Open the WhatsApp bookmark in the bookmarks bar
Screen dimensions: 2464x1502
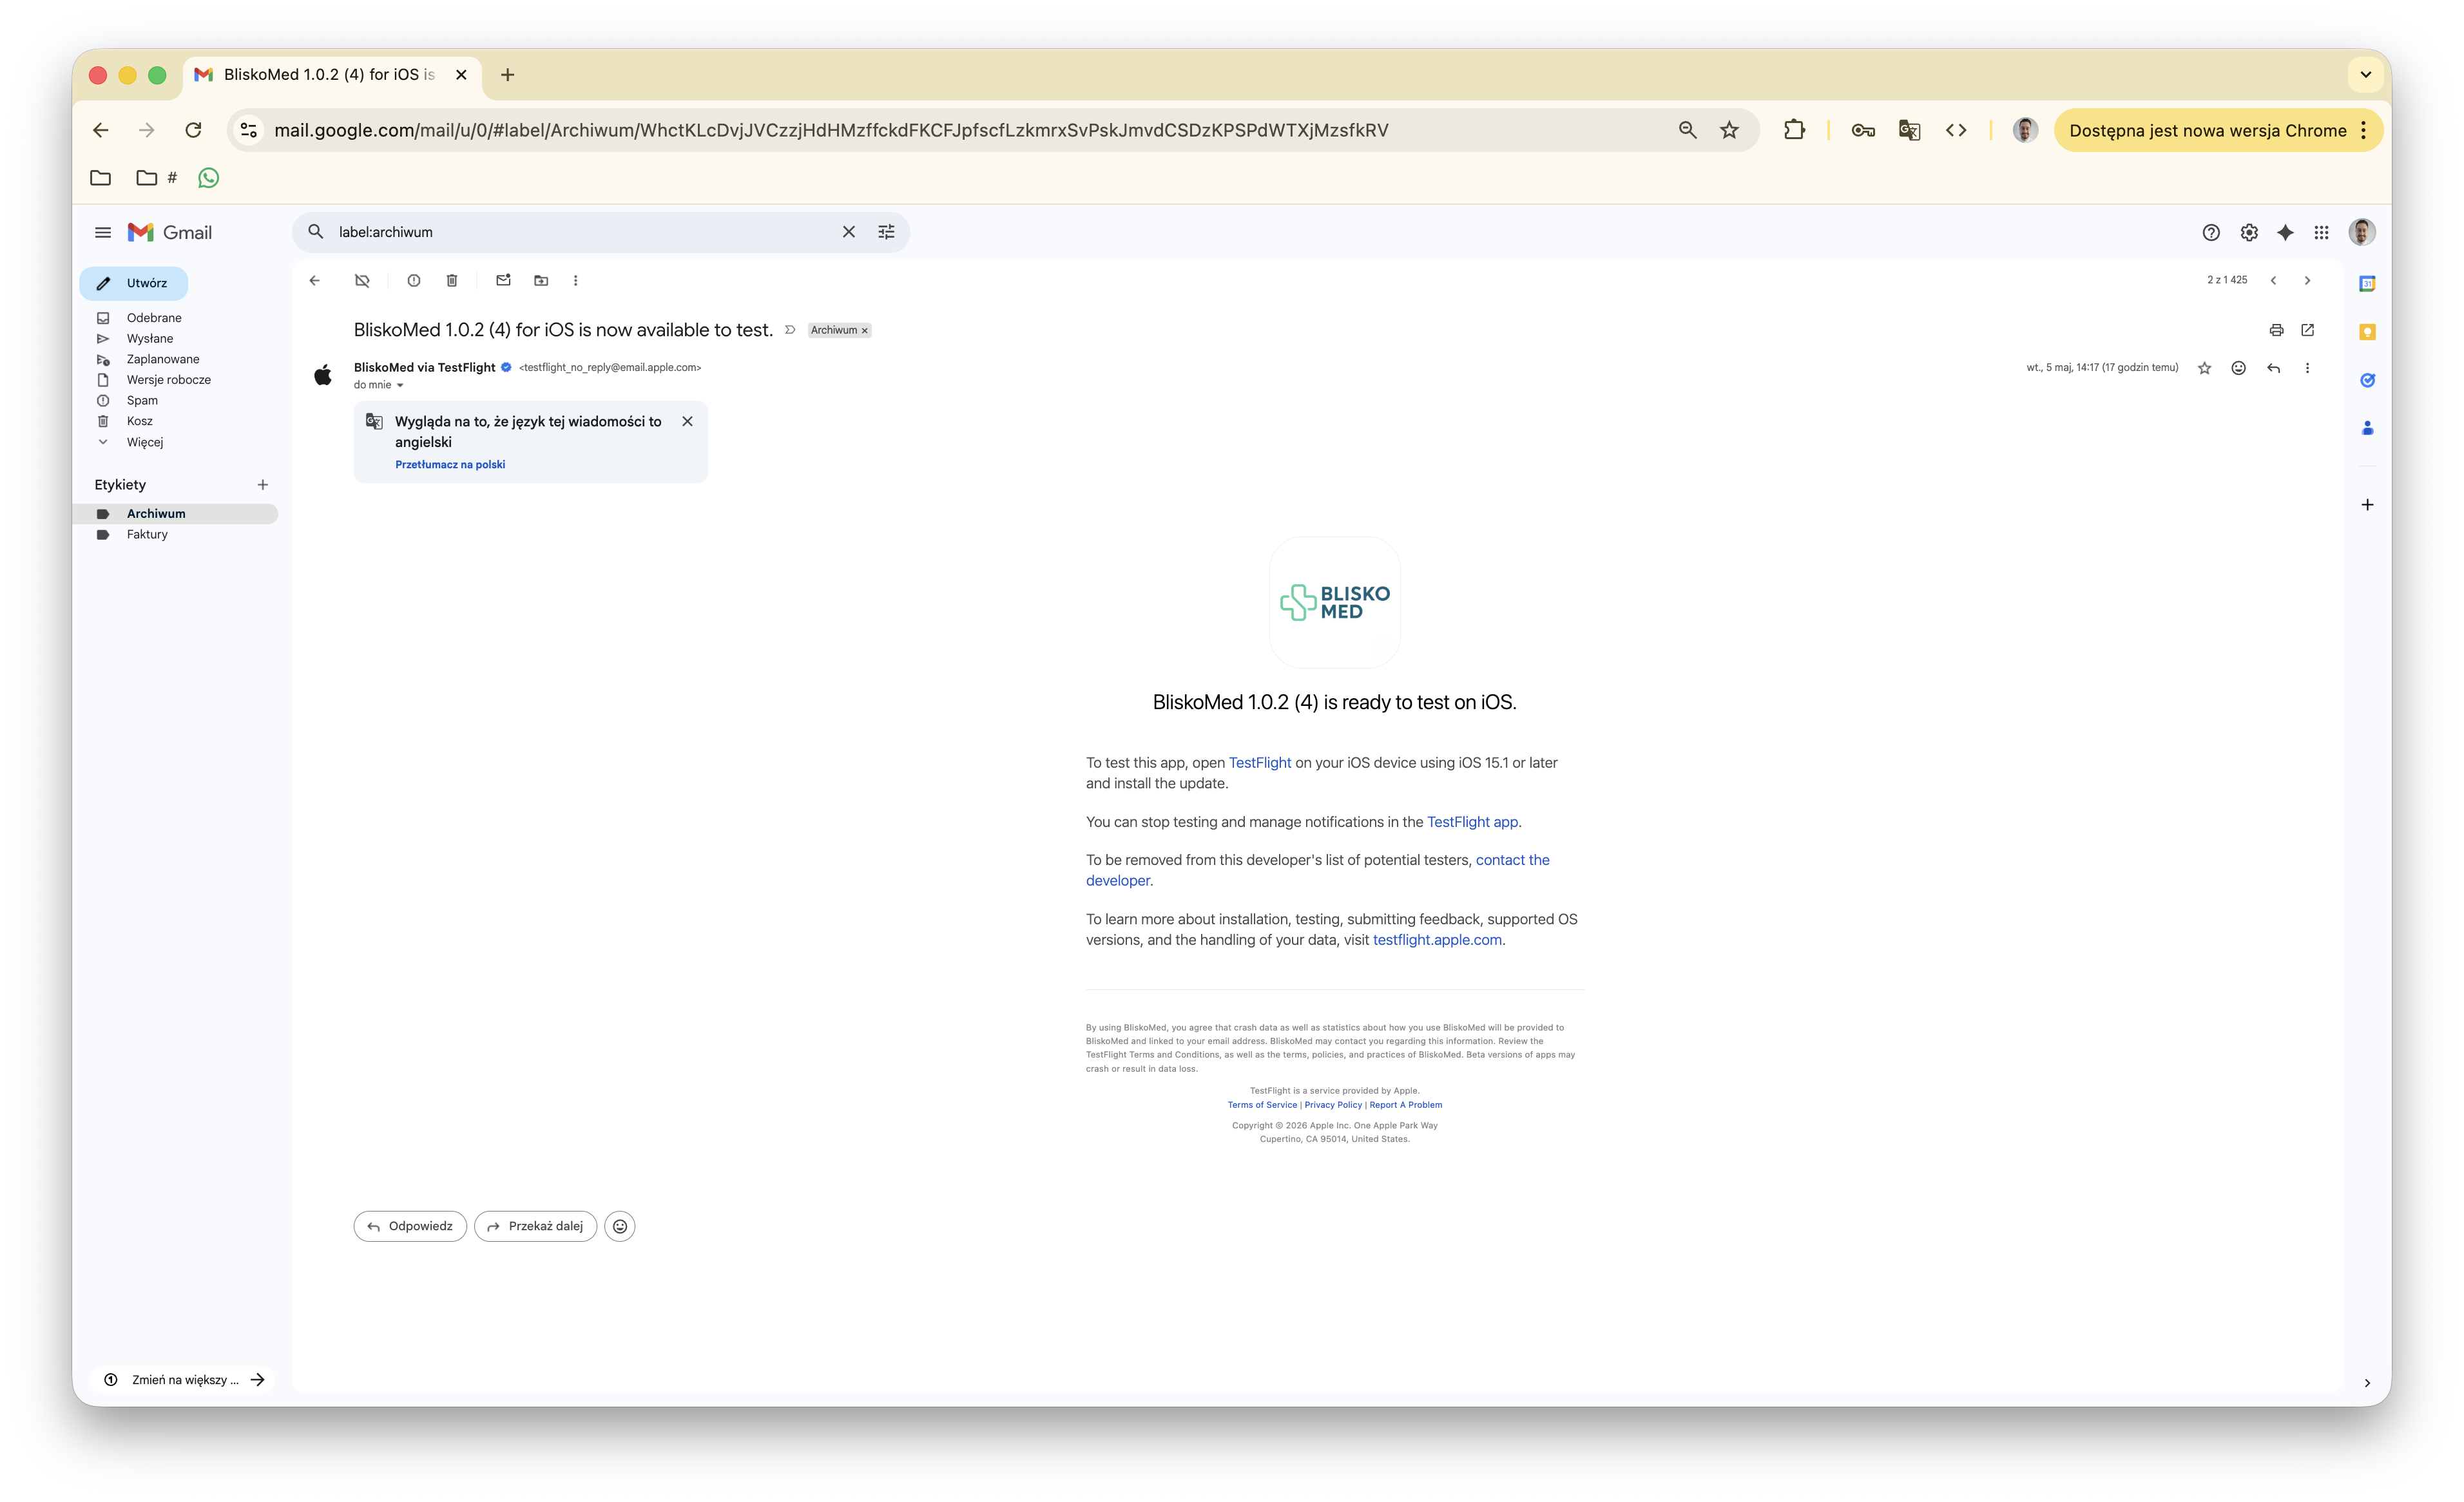[x=208, y=178]
